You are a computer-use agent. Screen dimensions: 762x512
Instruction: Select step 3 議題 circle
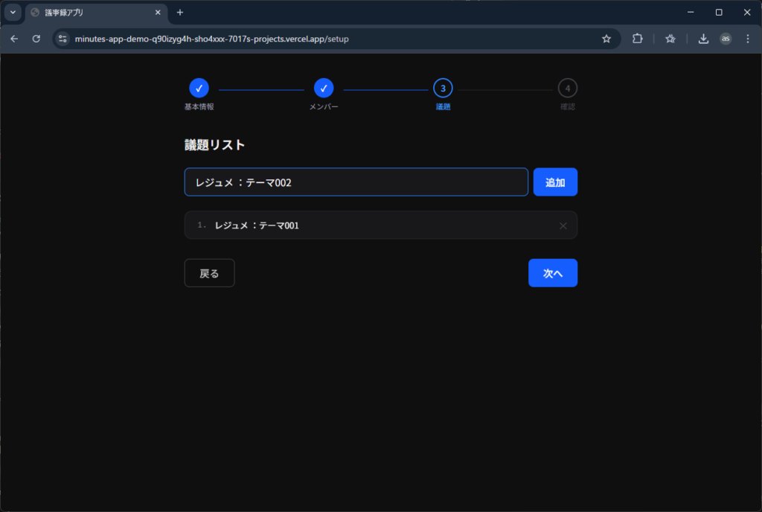[443, 89]
